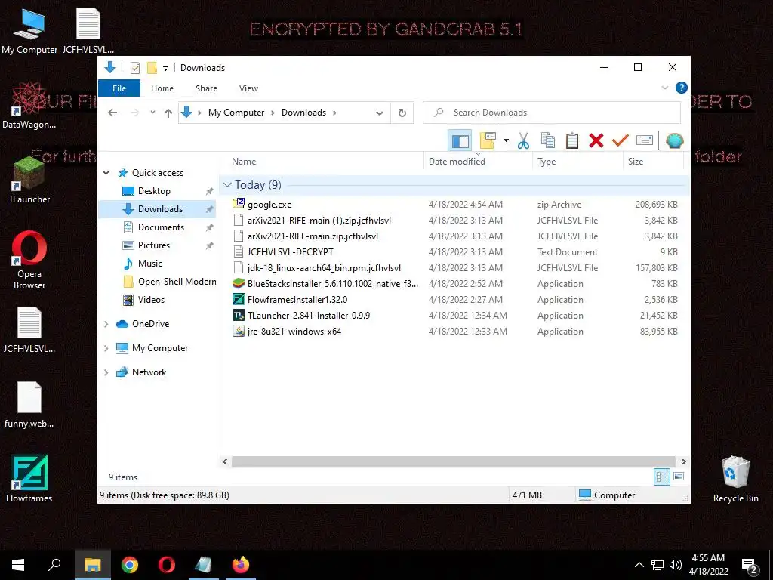
Task: Click the Cut scissors icon
Action: tap(523, 141)
